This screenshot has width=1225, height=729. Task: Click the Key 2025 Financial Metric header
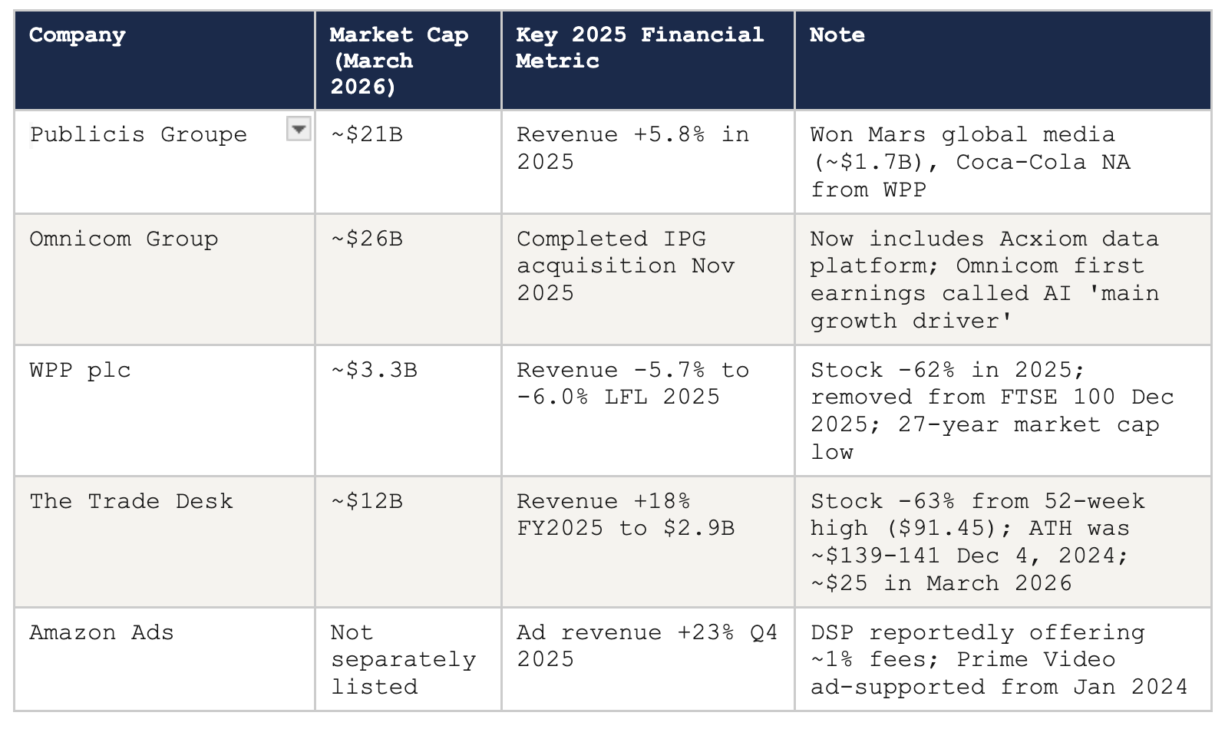tap(648, 61)
